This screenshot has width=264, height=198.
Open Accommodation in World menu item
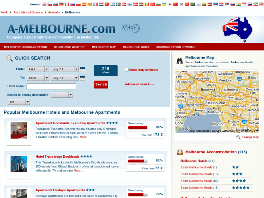coord(176,47)
